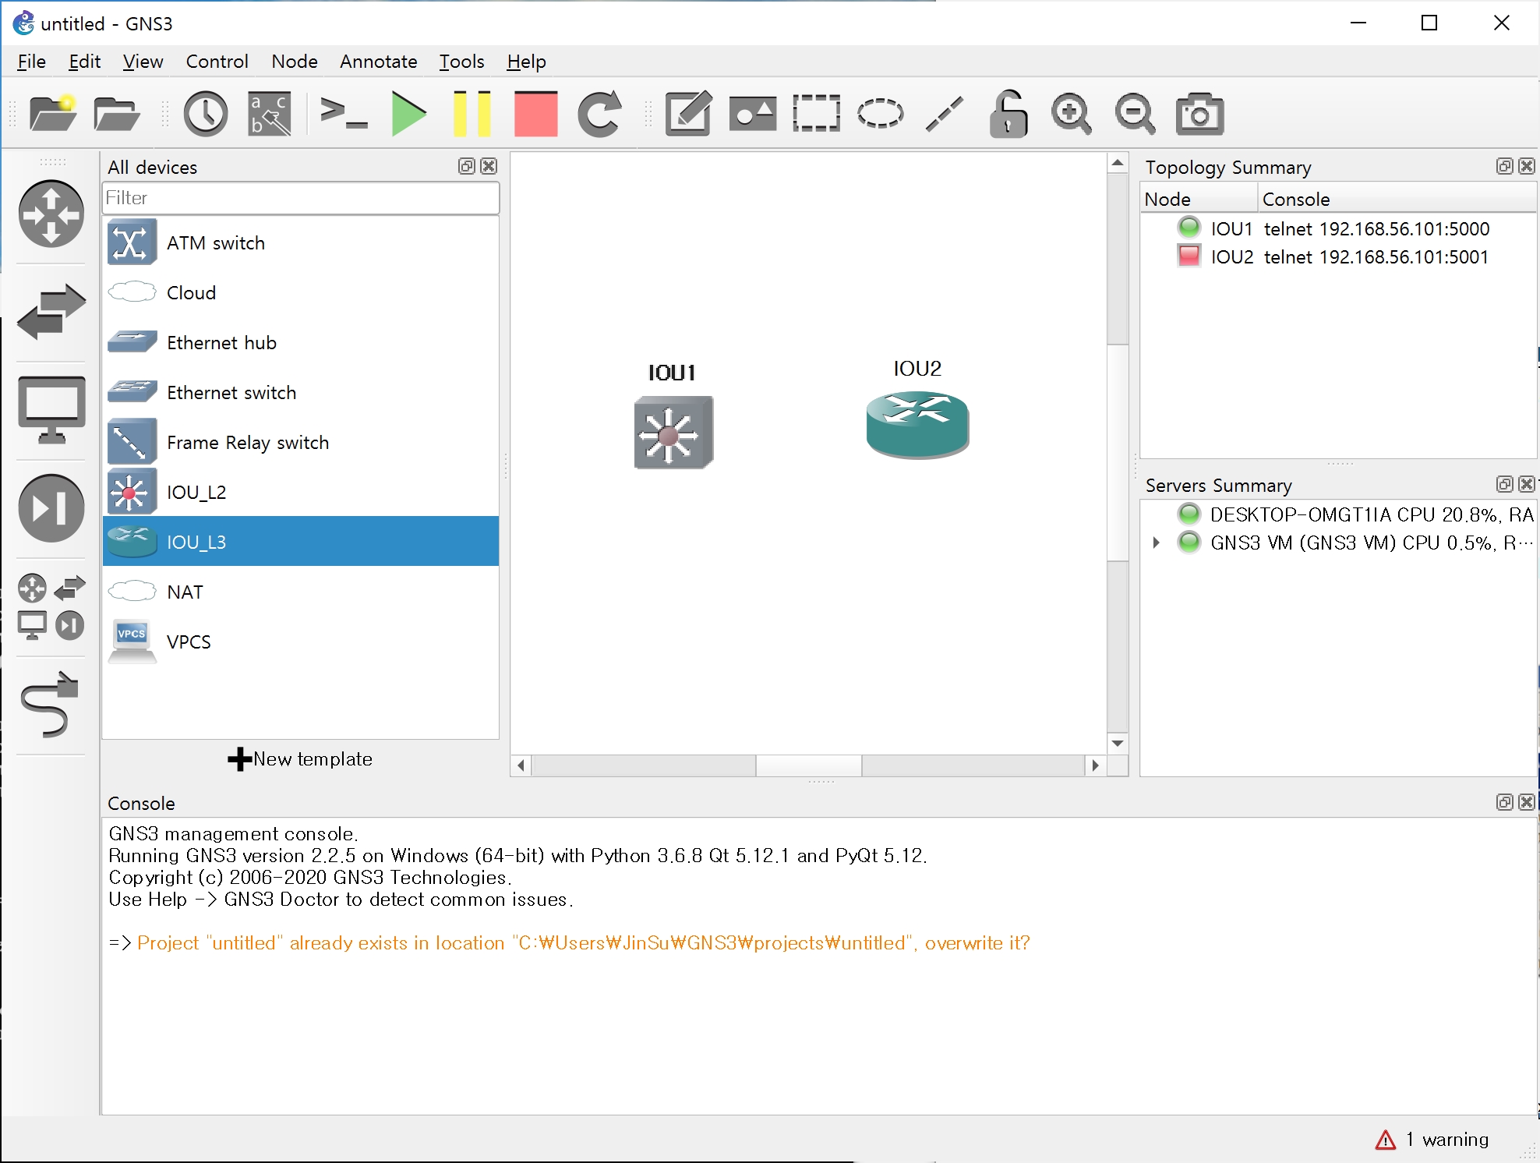Suspend all nodes with yellow pause button
Screen dimensions: 1540x1163
[x=472, y=115]
